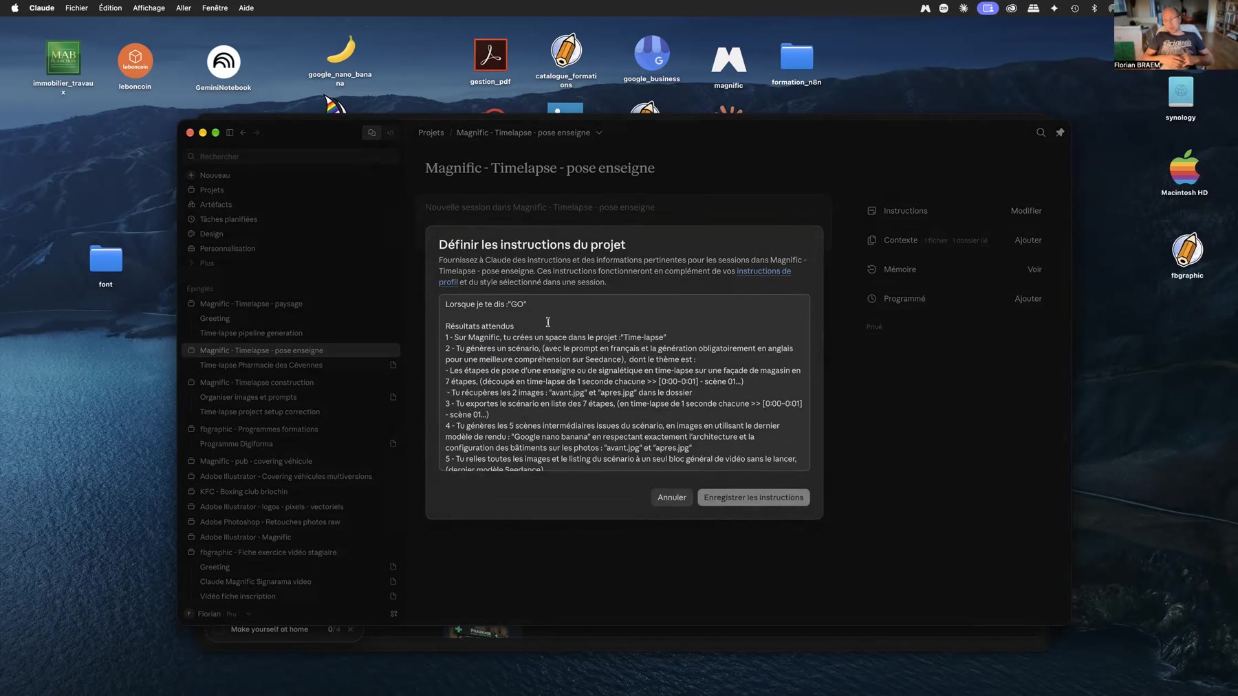Open the Florian account menu chevron
The height and width of the screenshot is (696, 1238).
248,614
